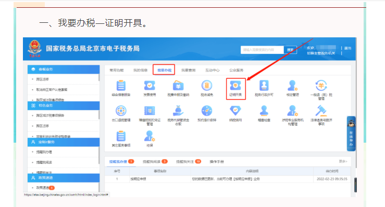Image resolution: width=385 pixels, height=207 pixels.
Task: Open the 预约定价安排 icon
Action: coord(207,111)
